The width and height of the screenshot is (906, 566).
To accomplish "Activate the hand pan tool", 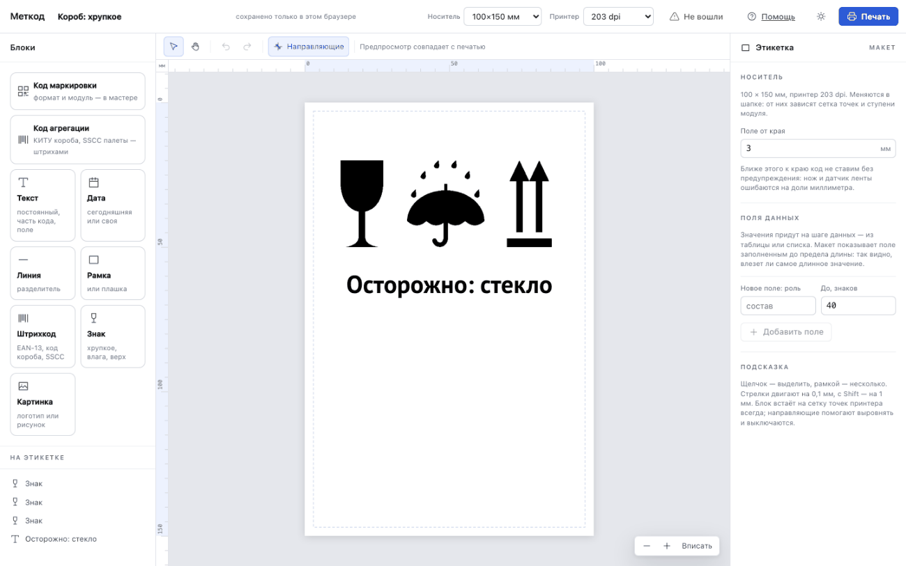I will tap(196, 47).
